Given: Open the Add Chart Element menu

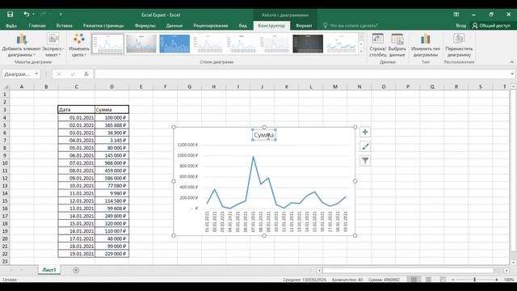Looking at the screenshot, I should (x=22, y=44).
